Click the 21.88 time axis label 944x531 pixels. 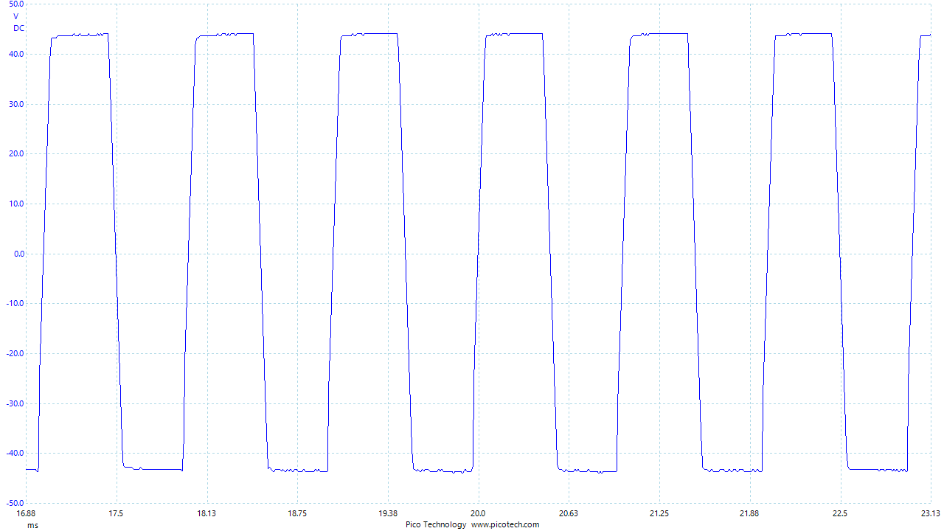[x=750, y=513]
